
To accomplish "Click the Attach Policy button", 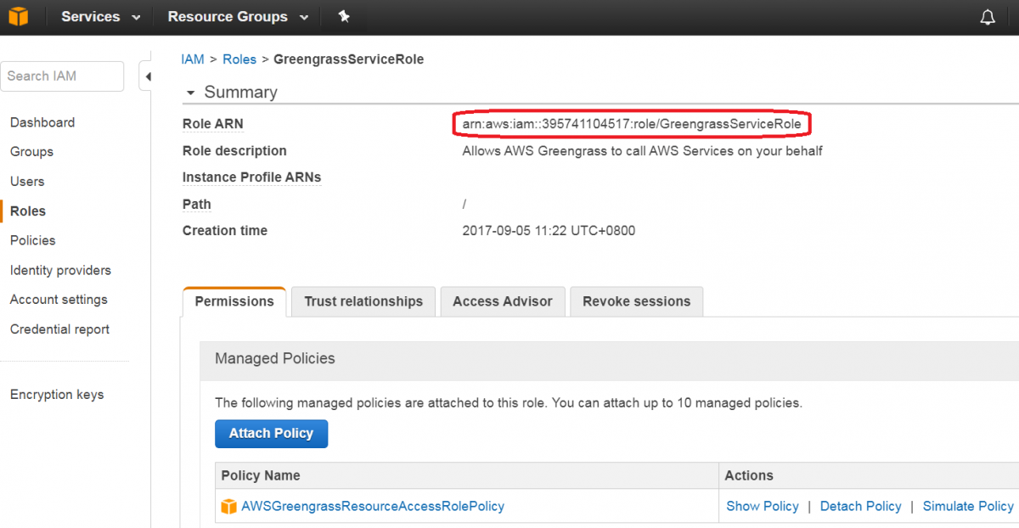I will coord(271,434).
